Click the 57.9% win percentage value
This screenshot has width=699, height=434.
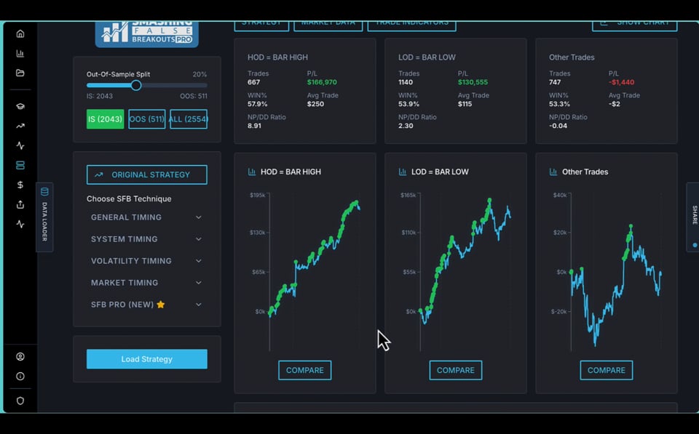(x=258, y=104)
